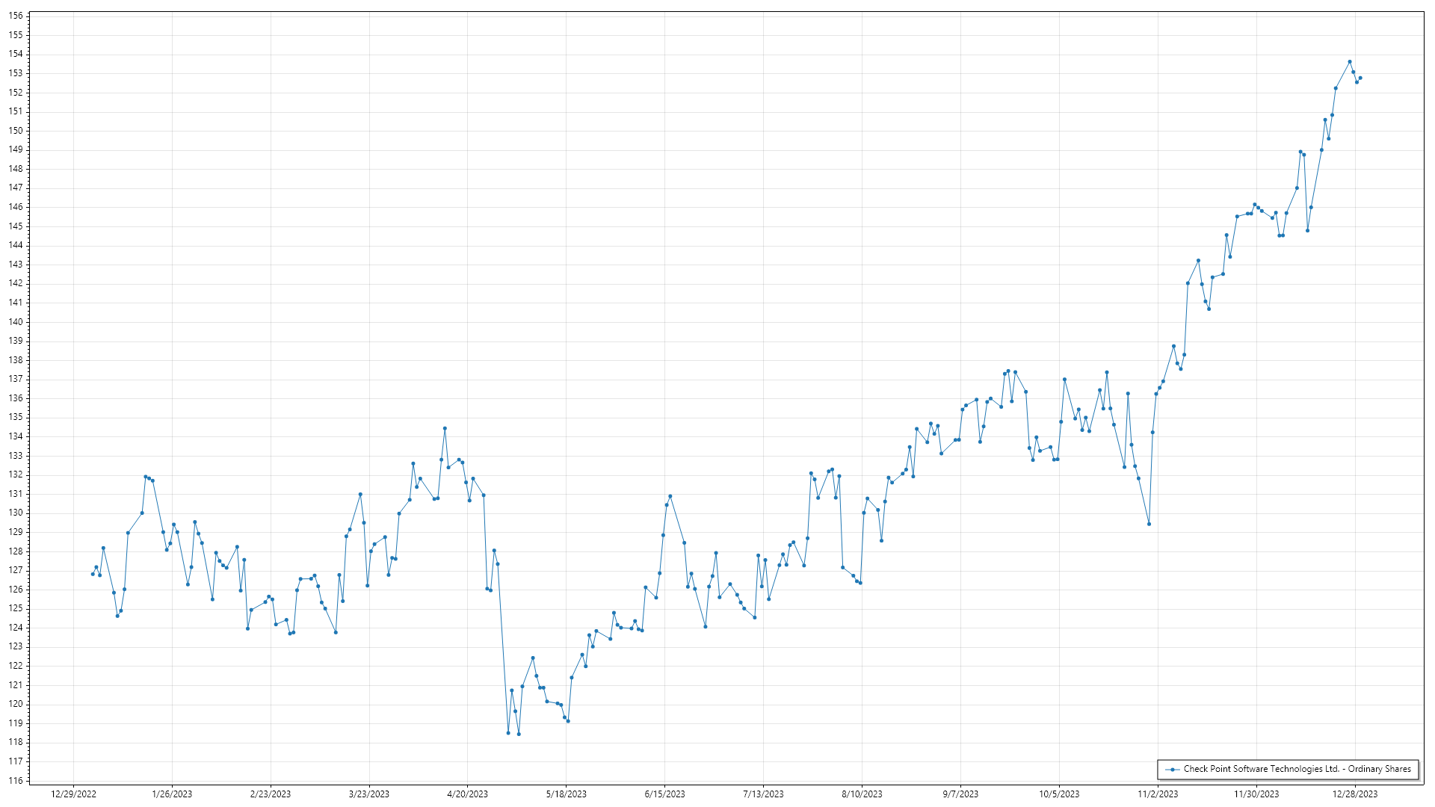Click the 156 y-axis value label

click(16, 16)
